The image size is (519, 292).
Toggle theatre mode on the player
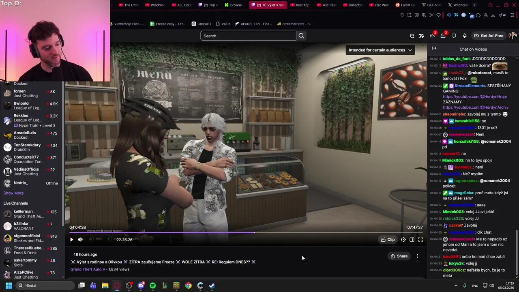(412, 240)
